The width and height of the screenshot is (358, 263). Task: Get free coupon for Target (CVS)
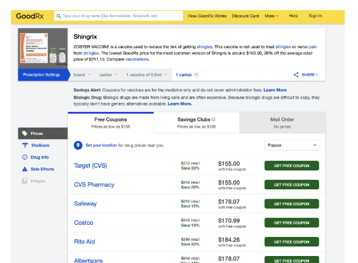click(x=292, y=166)
